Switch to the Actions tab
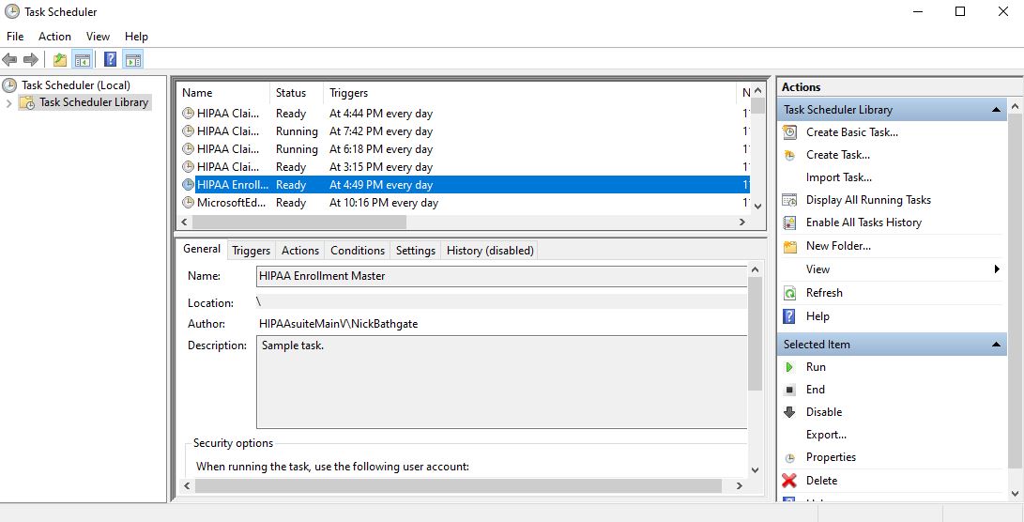 click(300, 251)
